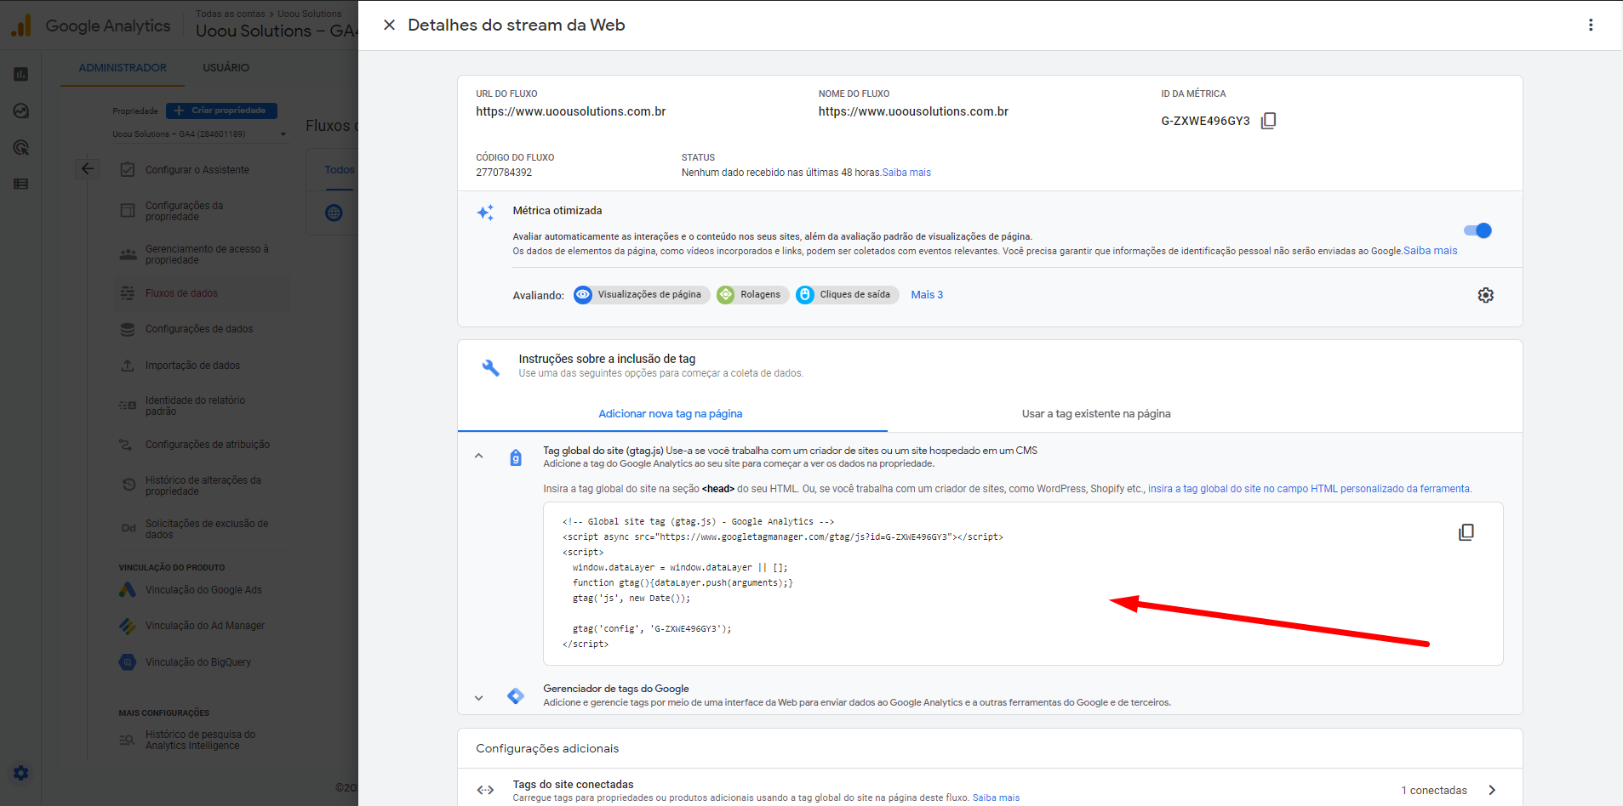
Task: Click inside the gtag code snippet box
Action: click(1023, 583)
